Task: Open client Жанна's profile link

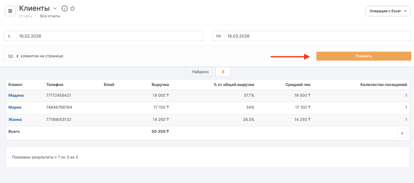Action: [15, 120]
